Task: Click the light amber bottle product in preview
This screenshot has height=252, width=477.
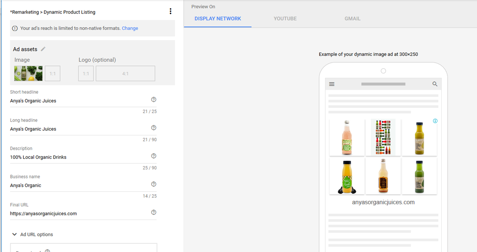Action: click(x=383, y=176)
